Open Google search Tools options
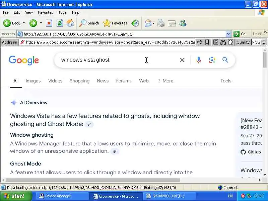268x201 pixels. point(226,81)
